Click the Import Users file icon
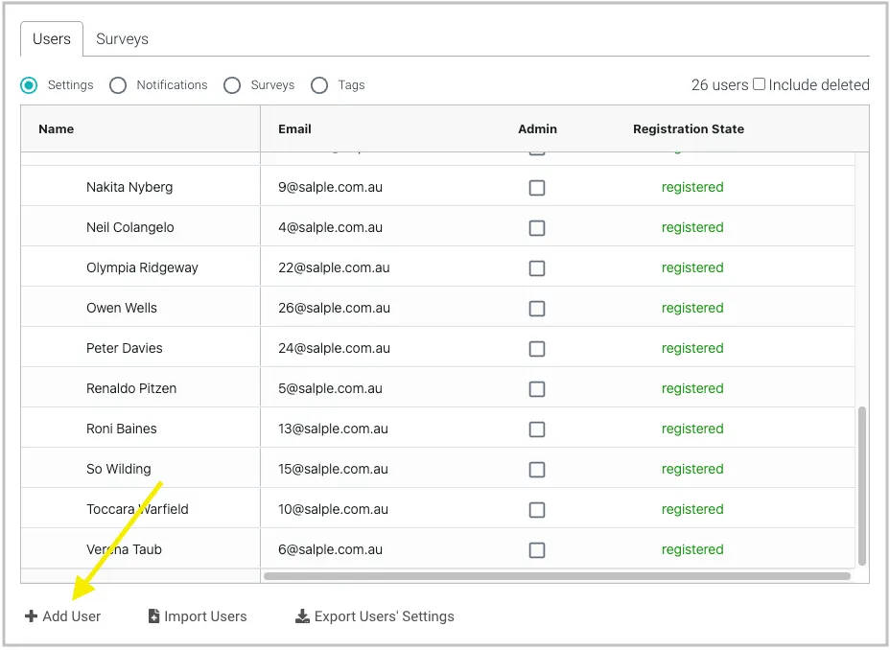Viewport: 890px width, 650px height. 153,616
